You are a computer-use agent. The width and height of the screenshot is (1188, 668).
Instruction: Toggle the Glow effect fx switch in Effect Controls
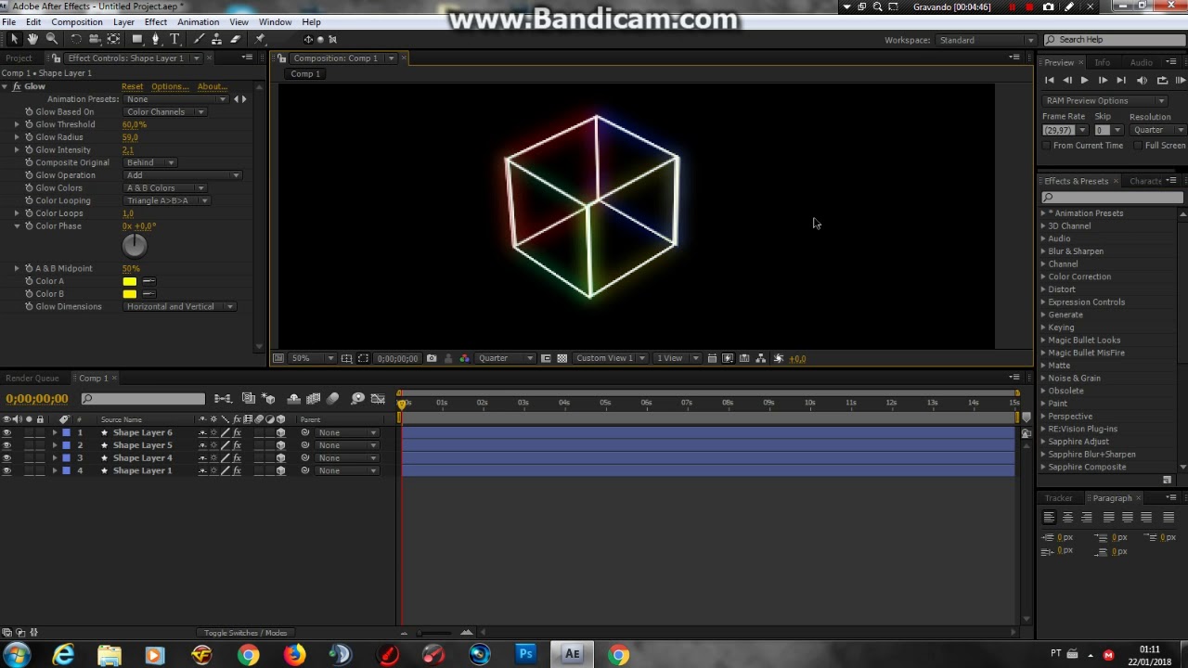(x=17, y=86)
